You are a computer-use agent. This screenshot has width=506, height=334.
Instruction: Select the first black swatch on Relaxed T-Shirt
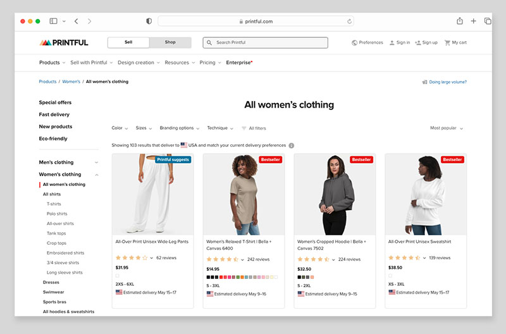pyautogui.click(x=208, y=277)
